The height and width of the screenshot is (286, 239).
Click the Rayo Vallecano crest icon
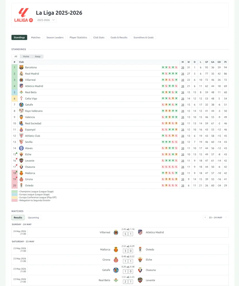[21, 111]
